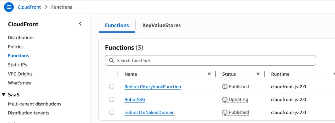Image resolution: width=335 pixels, height=123 pixels.
Task: Open What's new in the sidebar
Action: click(x=20, y=83)
